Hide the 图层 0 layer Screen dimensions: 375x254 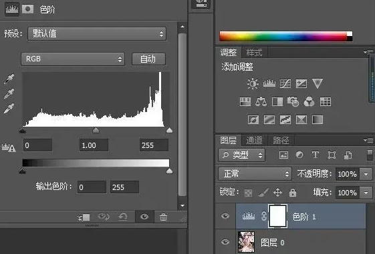click(225, 242)
